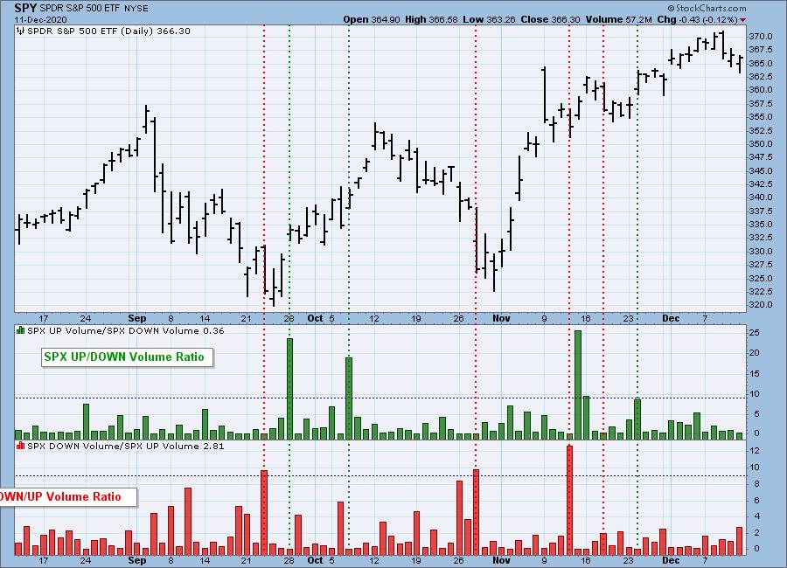Click the 367.5 price axis label
The image size is (787, 568).
click(761, 50)
